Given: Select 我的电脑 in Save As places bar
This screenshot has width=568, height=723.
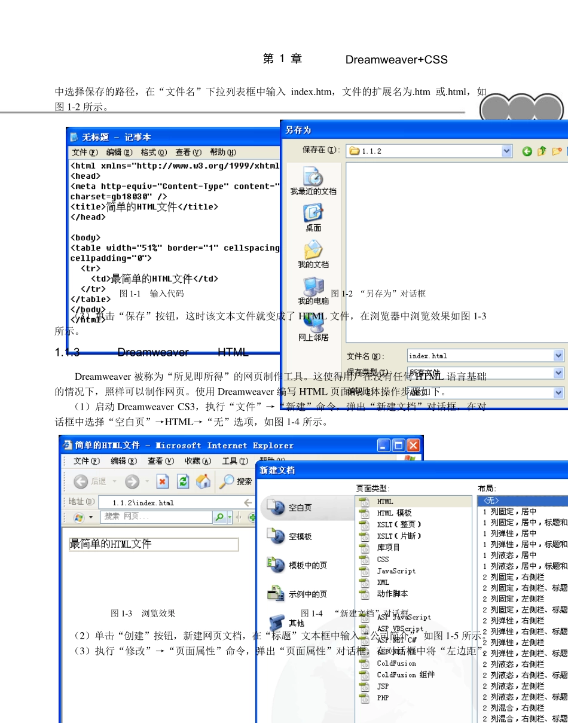Looking at the screenshot, I should (x=313, y=291).
